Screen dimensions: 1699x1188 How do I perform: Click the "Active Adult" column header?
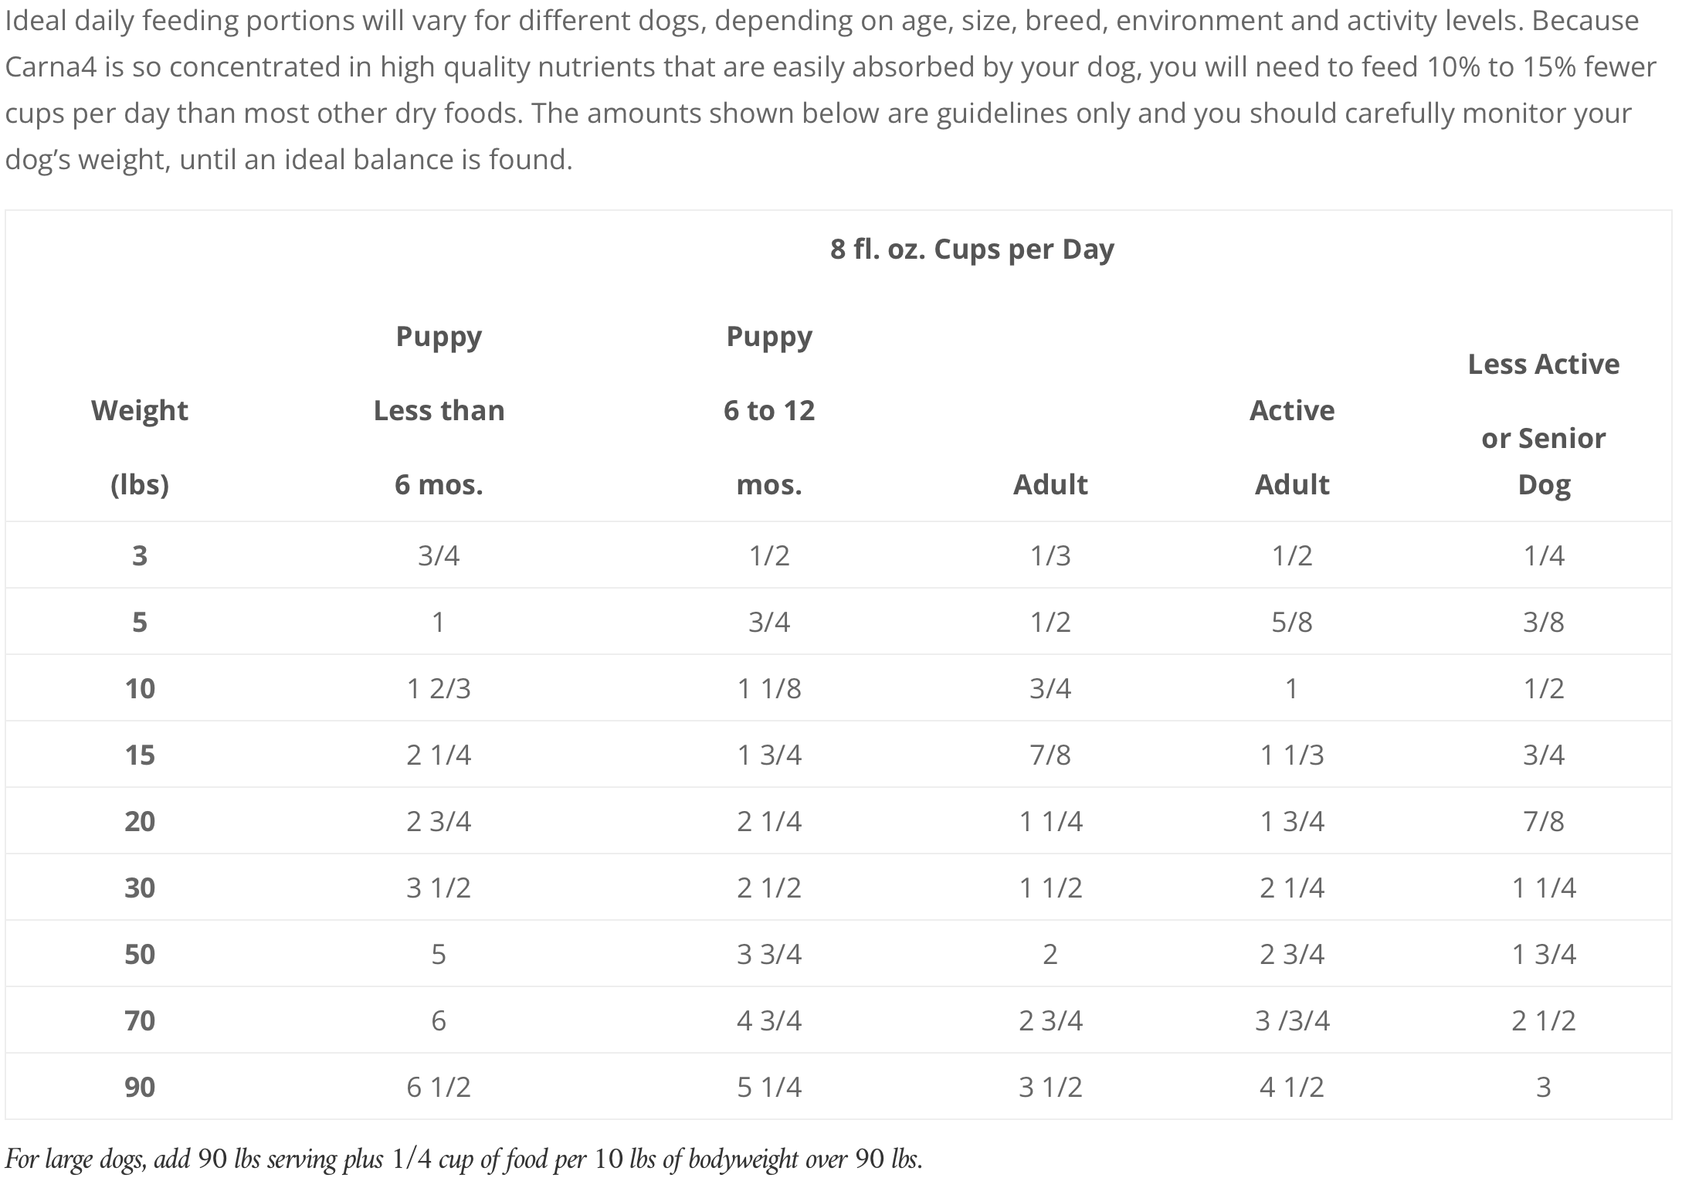click(x=1291, y=446)
